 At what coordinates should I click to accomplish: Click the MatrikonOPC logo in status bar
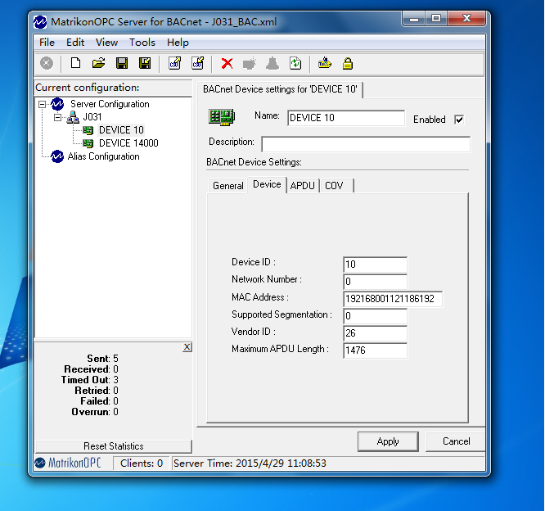coord(68,463)
